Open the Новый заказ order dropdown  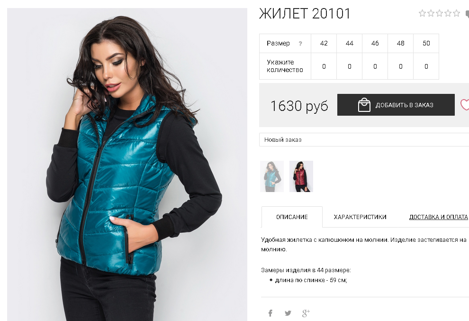(364, 139)
